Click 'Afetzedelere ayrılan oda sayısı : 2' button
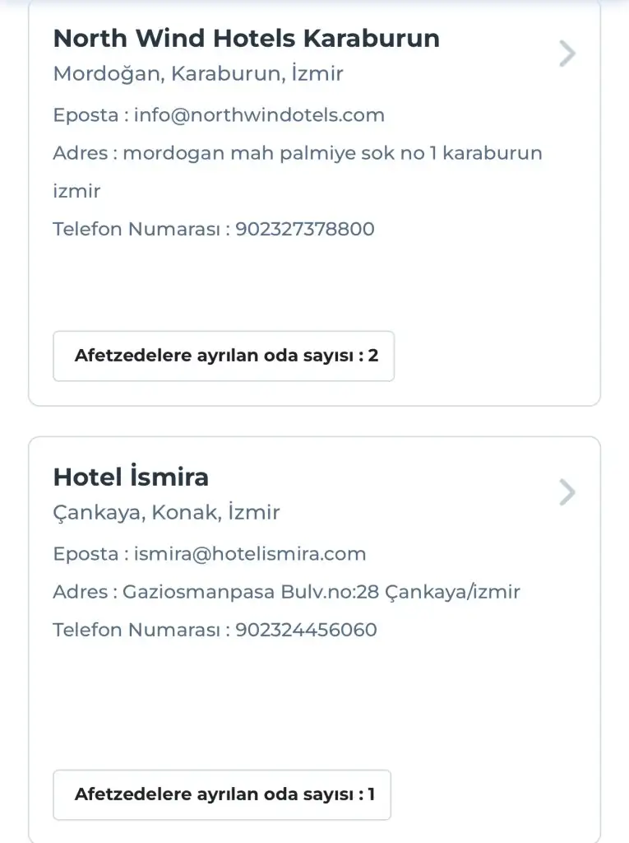The width and height of the screenshot is (629, 843). [x=224, y=356]
